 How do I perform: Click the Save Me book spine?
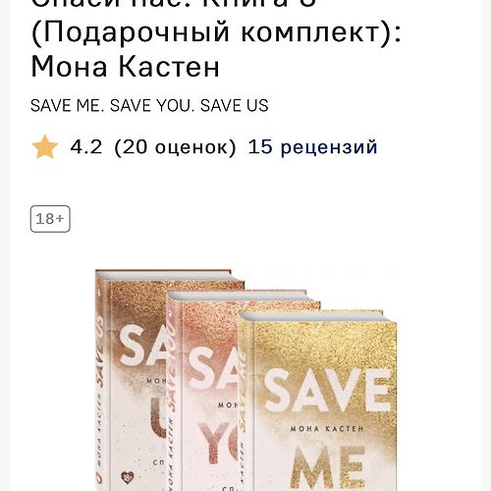(245, 403)
